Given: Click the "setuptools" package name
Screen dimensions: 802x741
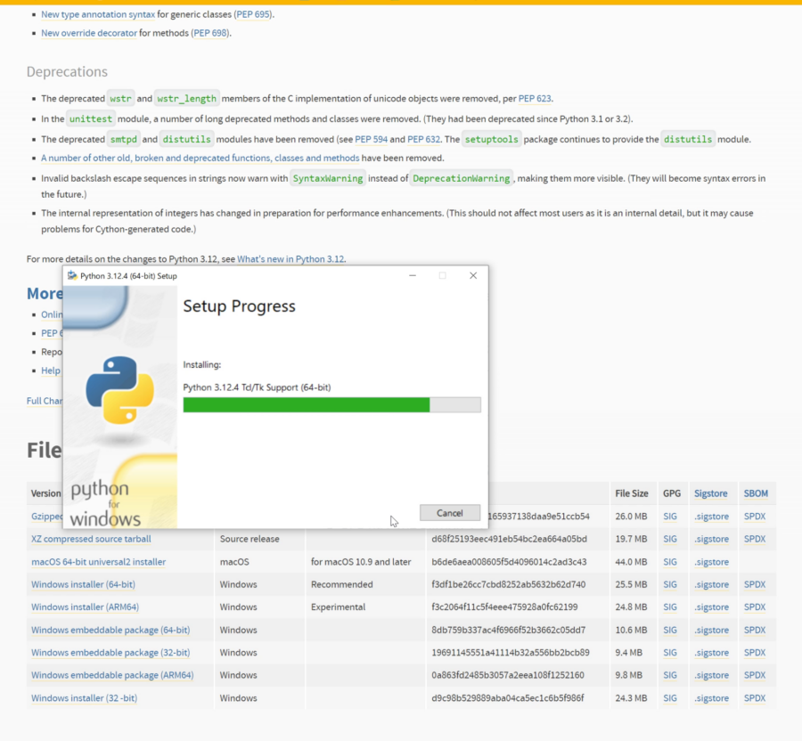Looking at the screenshot, I should pyautogui.click(x=492, y=139).
